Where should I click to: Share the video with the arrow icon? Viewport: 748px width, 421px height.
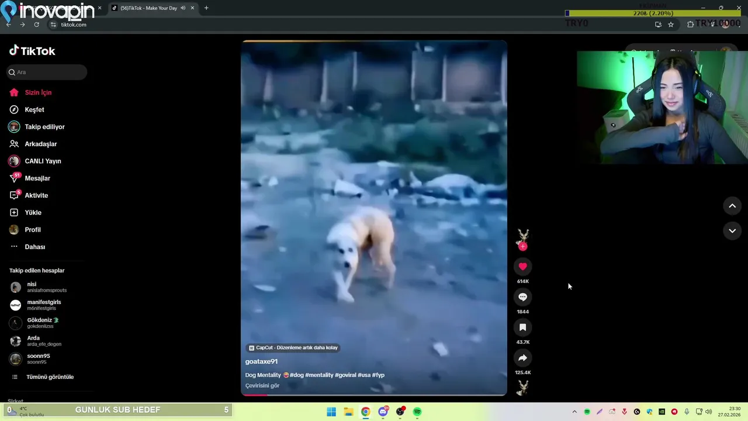[522, 358]
